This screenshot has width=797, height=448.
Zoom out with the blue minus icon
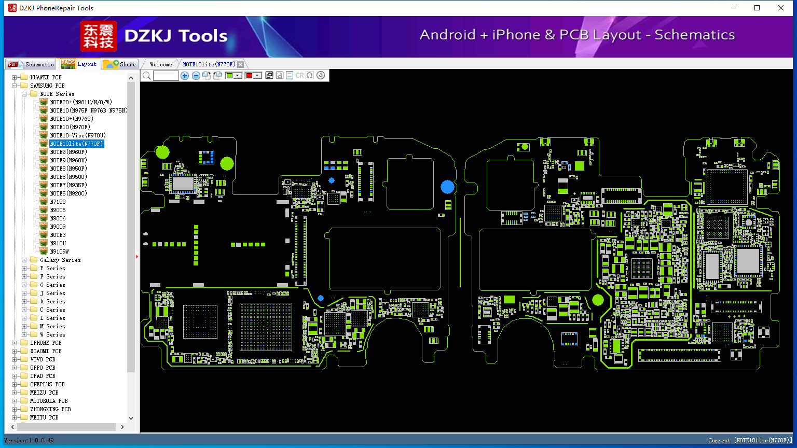[x=196, y=76]
